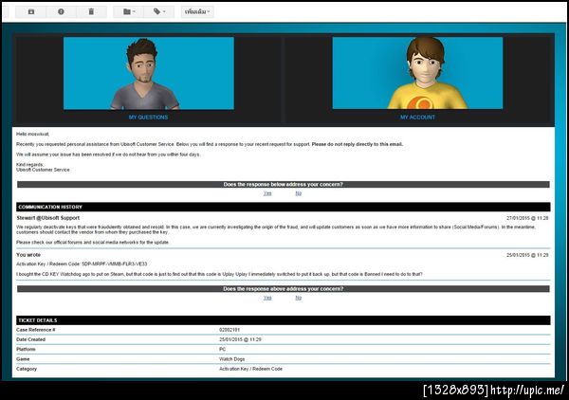Viewport: 569px width, 400px height.
Task: Answer No under 'response below address your concern'
Action: click(x=299, y=193)
